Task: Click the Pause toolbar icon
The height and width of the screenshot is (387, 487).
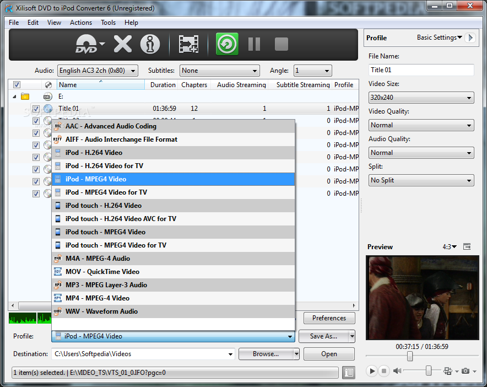Action: [254, 44]
